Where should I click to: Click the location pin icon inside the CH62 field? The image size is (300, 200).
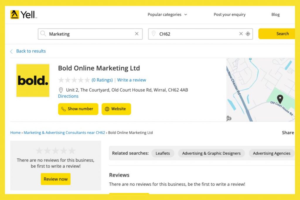click(154, 34)
